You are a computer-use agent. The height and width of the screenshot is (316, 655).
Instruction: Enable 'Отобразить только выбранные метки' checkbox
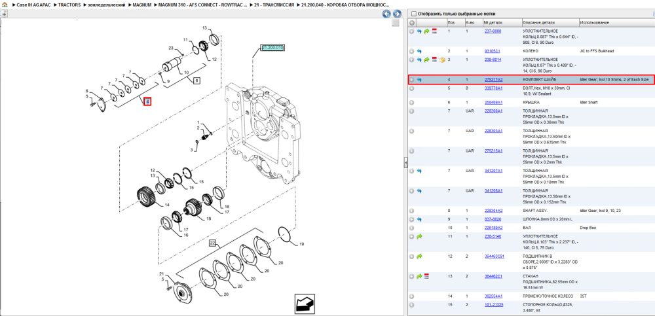tap(413, 14)
